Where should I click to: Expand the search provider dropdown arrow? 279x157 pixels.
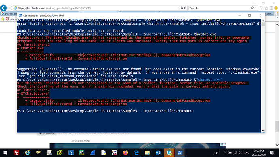[255, 8]
